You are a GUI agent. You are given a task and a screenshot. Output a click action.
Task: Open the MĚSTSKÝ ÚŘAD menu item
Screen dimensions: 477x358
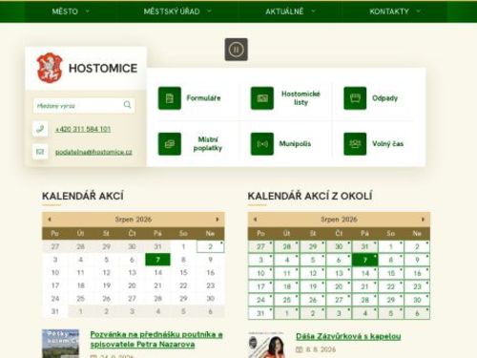coord(172,11)
